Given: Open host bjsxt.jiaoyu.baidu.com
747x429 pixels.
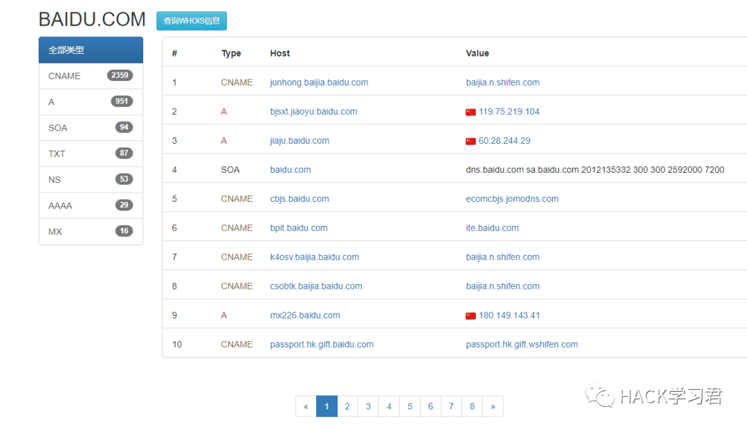Looking at the screenshot, I should tap(313, 111).
